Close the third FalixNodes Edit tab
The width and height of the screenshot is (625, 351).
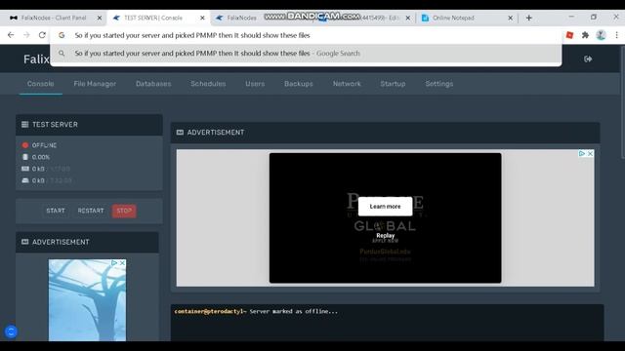click(x=408, y=18)
